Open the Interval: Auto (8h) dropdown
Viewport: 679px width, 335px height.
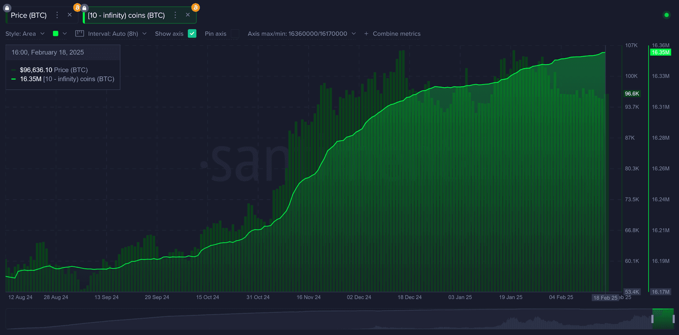click(x=117, y=34)
